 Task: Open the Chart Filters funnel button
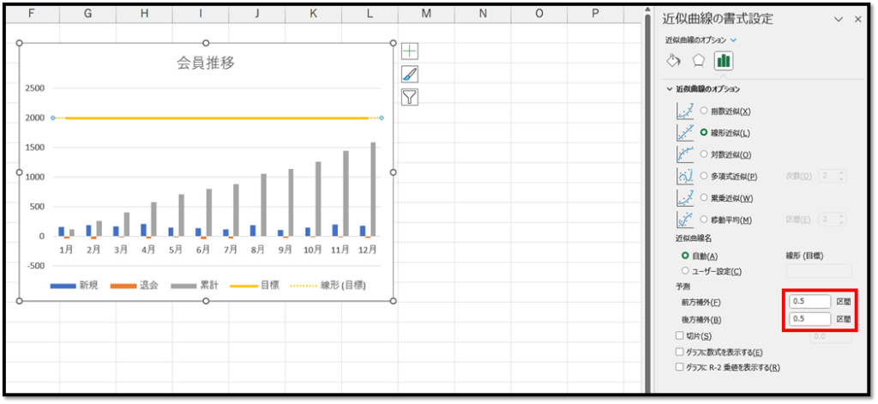(x=410, y=96)
